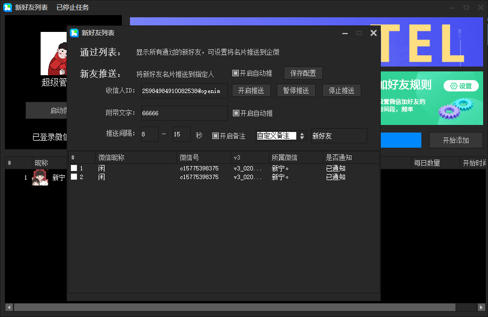Click the up stepper arrow beside 自定义备注
488x317 pixels.
pos(302,133)
